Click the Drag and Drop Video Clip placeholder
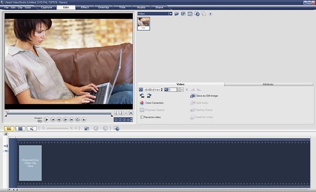 [x=30, y=163]
